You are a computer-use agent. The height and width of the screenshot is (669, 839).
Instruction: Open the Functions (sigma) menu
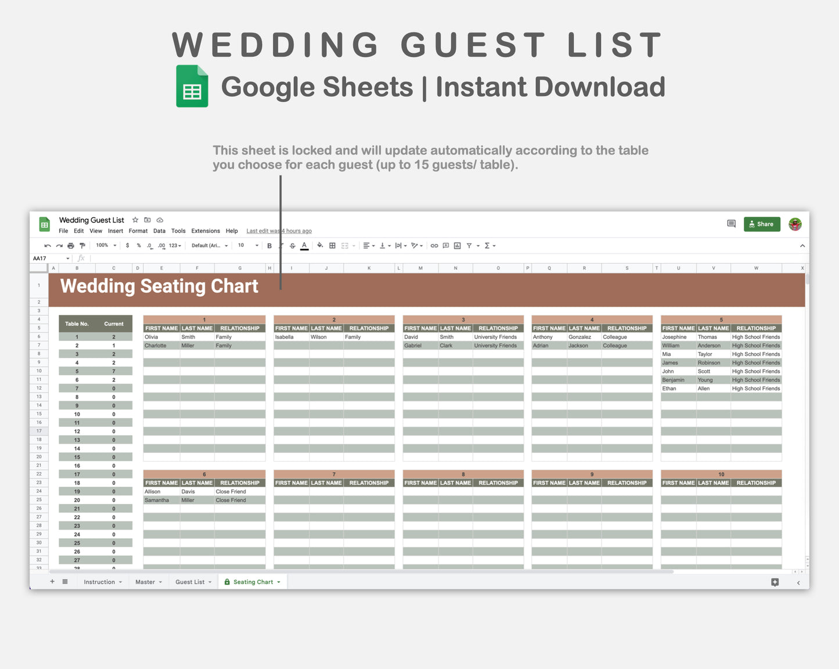point(488,245)
